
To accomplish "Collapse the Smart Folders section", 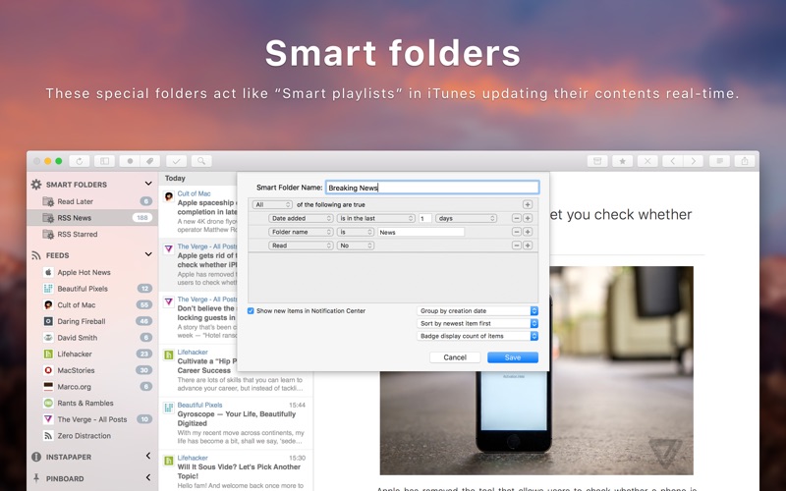I will coord(148,184).
